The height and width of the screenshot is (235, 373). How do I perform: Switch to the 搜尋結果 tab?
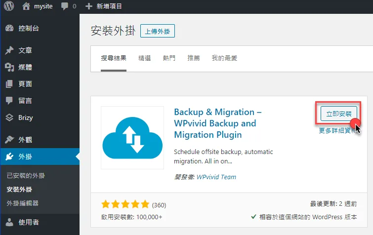(x=114, y=58)
